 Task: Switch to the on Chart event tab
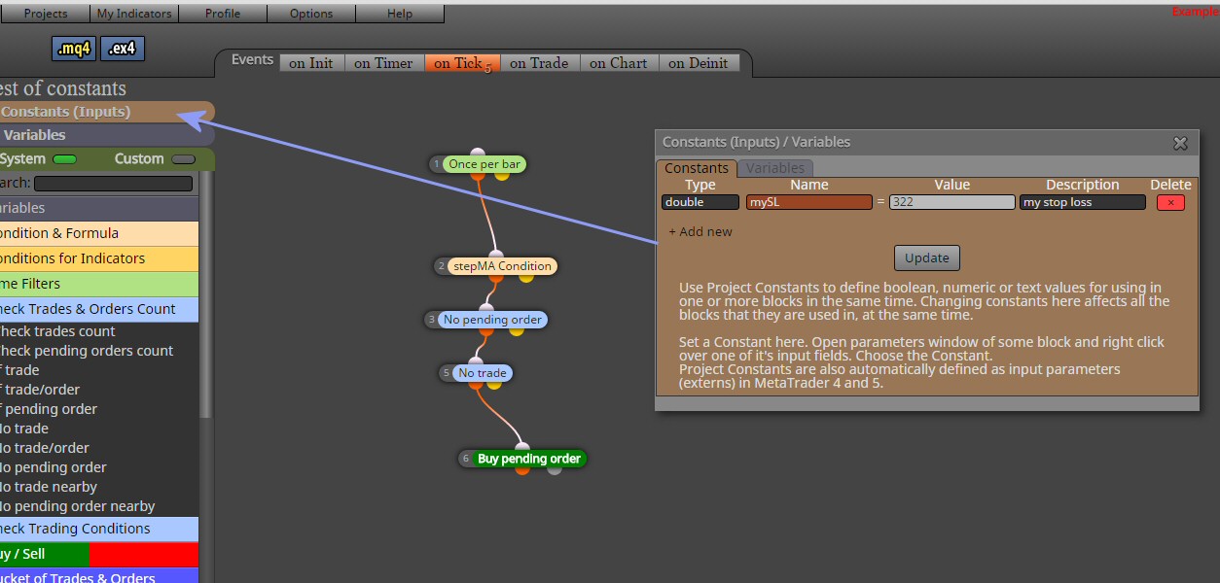point(619,63)
